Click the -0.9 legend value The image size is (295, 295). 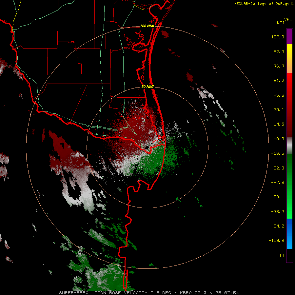(x=279, y=139)
